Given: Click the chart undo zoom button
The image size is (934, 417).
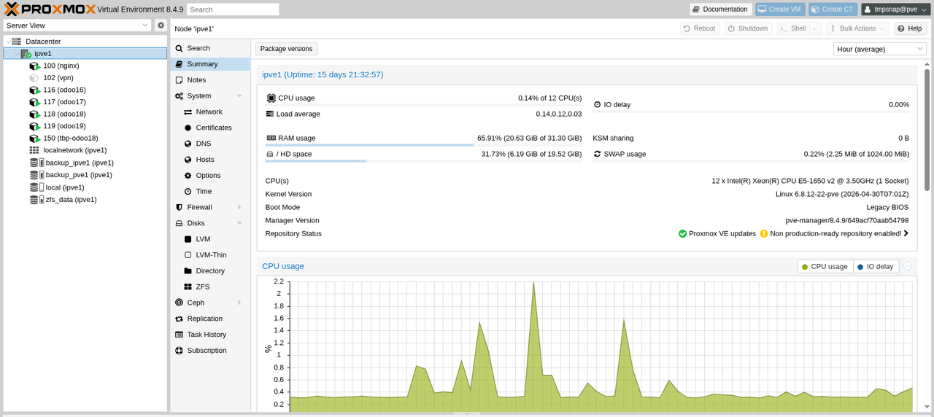Looking at the screenshot, I should pyautogui.click(x=908, y=266).
